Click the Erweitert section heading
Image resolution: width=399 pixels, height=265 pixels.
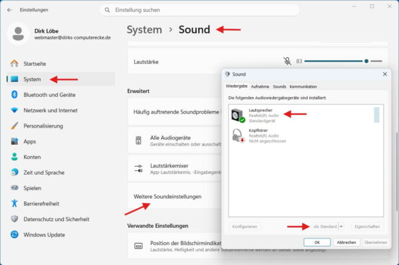(138, 91)
